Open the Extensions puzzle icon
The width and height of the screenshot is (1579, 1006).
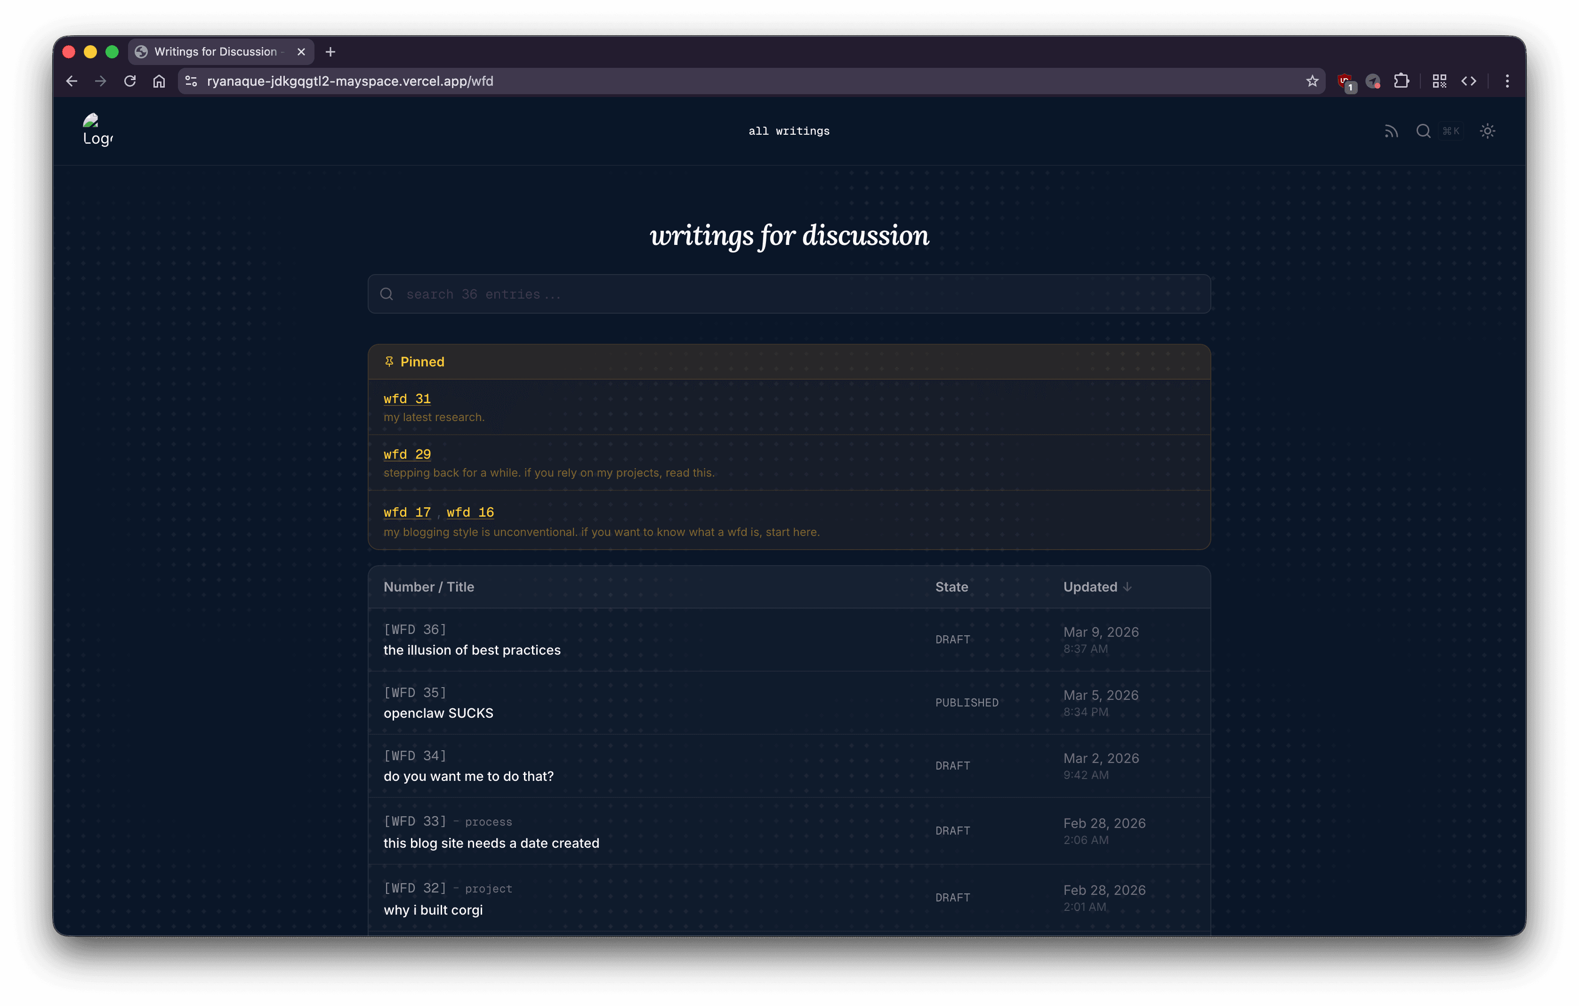1402,81
